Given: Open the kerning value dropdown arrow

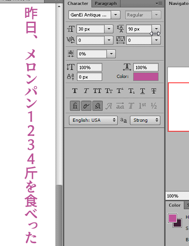Looking at the screenshot, I should click(109, 40).
